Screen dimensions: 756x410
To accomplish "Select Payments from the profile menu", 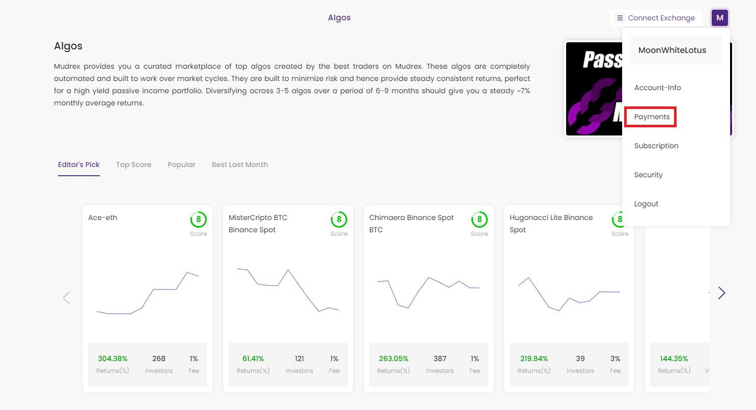I will [652, 117].
